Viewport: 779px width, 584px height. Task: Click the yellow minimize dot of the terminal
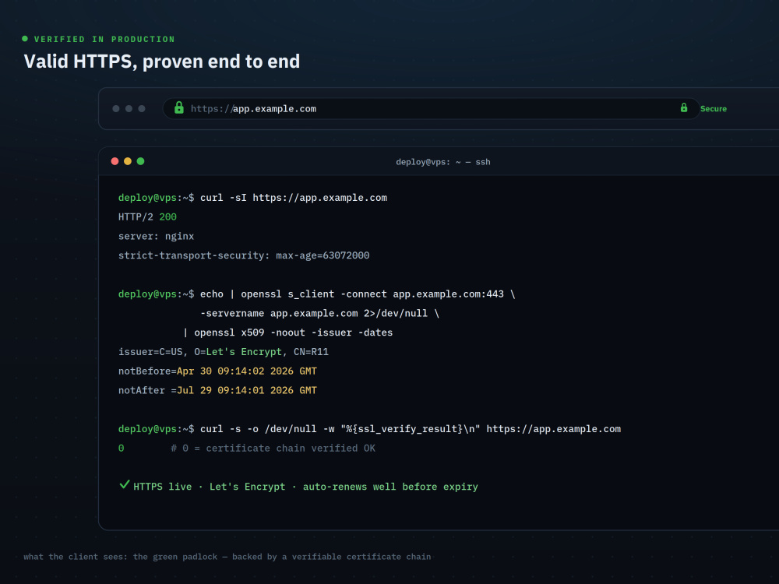[128, 161]
